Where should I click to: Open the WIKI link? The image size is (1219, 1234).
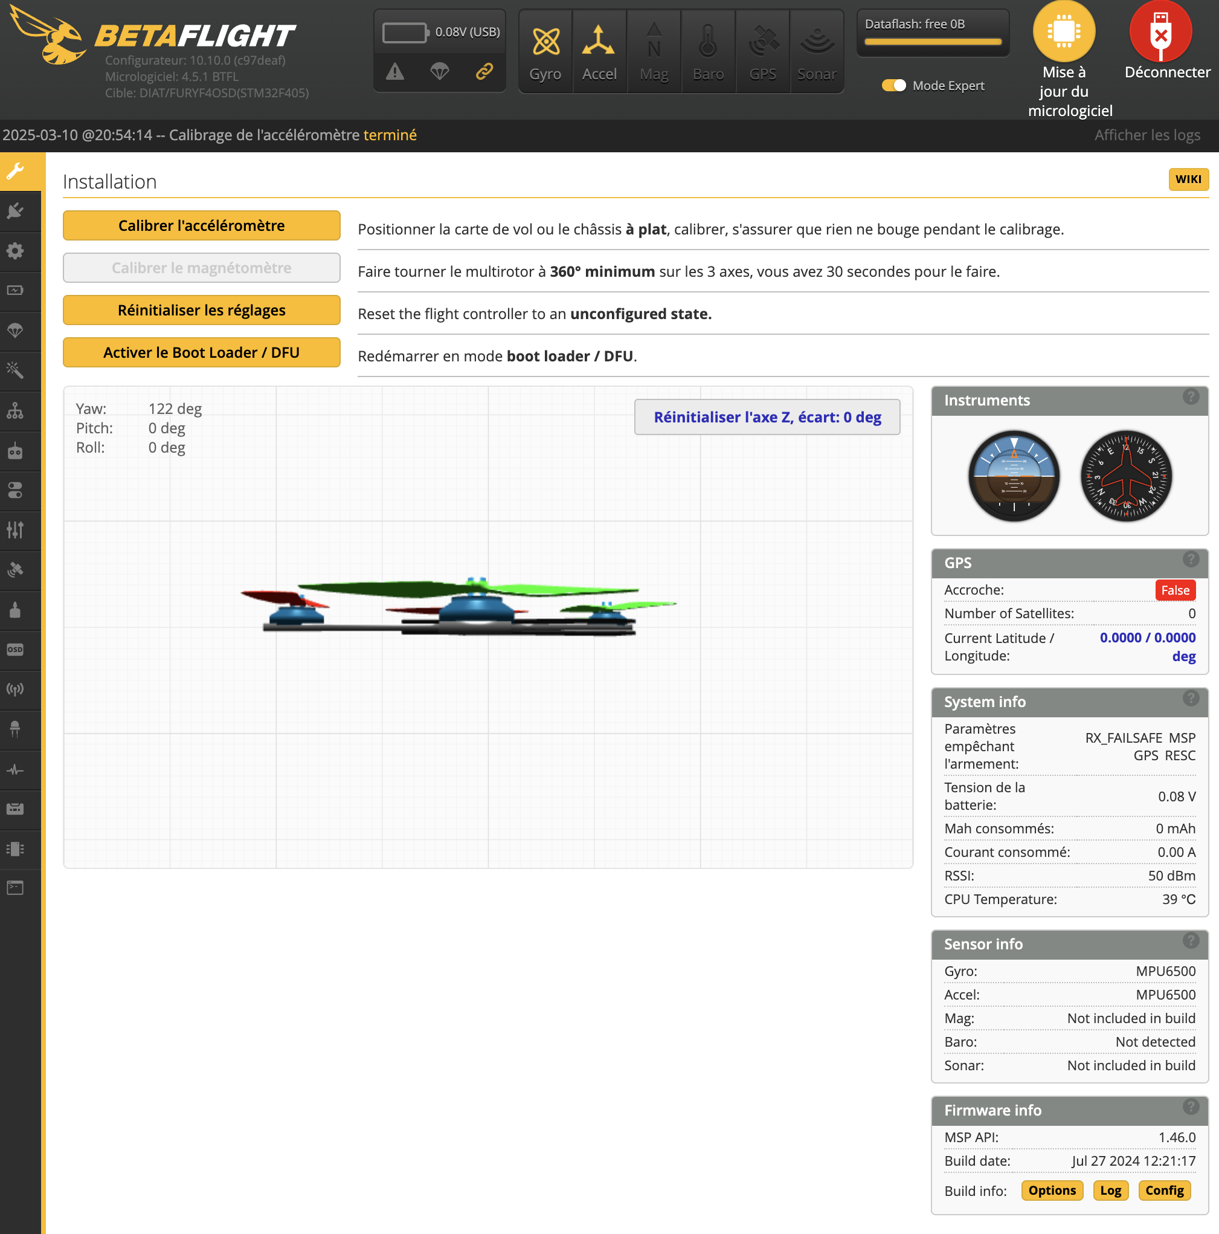click(x=1188, y=179)
